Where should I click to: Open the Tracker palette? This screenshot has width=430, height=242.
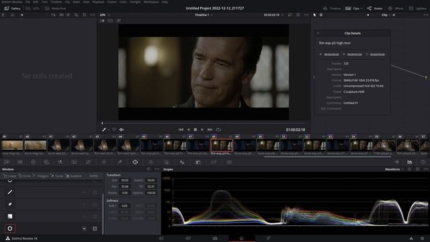pyautogui.click(x=150, y=162)
